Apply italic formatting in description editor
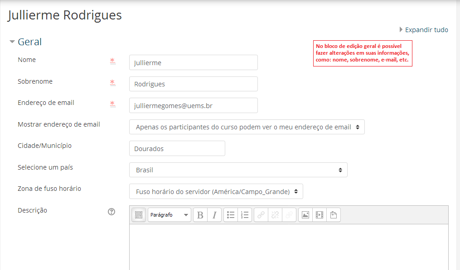Viewport: 460px width, 270px height. click(x=214, y=215)
